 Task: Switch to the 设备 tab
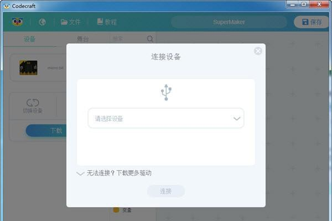coord(29,39)
